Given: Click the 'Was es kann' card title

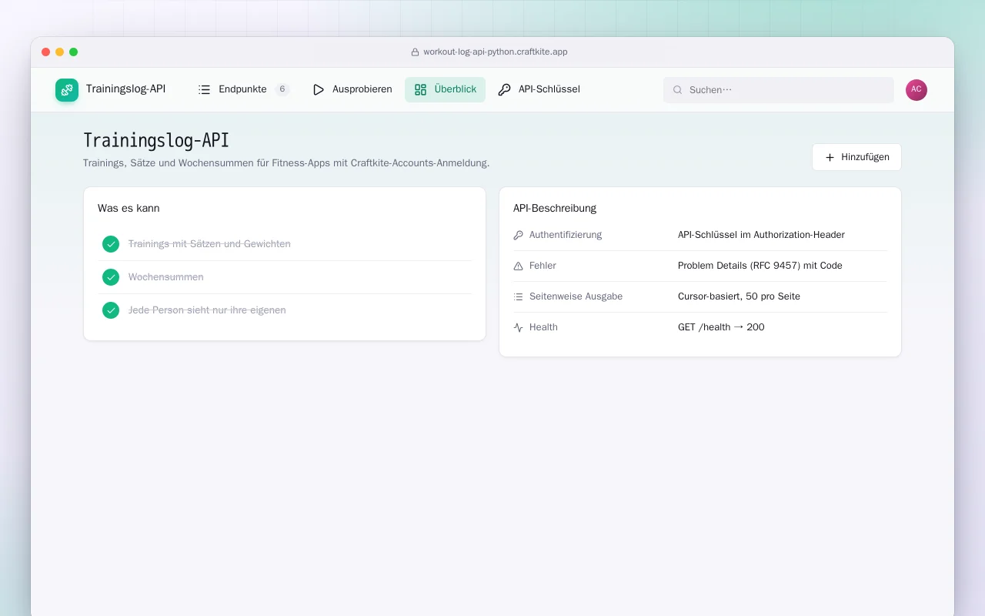Looking at the screenshot, I should pos(129,209).
